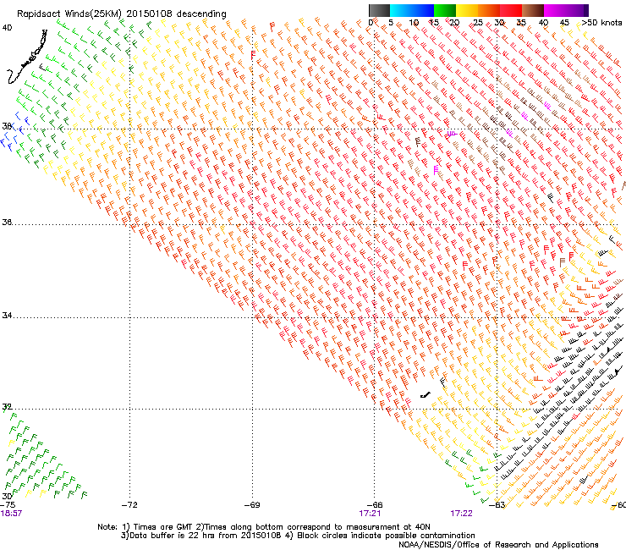The height and width of the screenshot is (550, 626).
Task: Click the green 15-20 knots color segment
Action: [445, 10]
